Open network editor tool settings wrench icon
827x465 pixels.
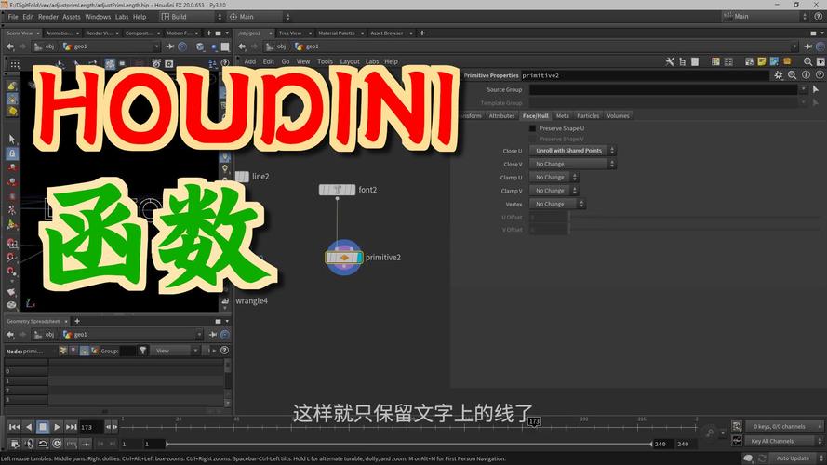tap(670, 61)
